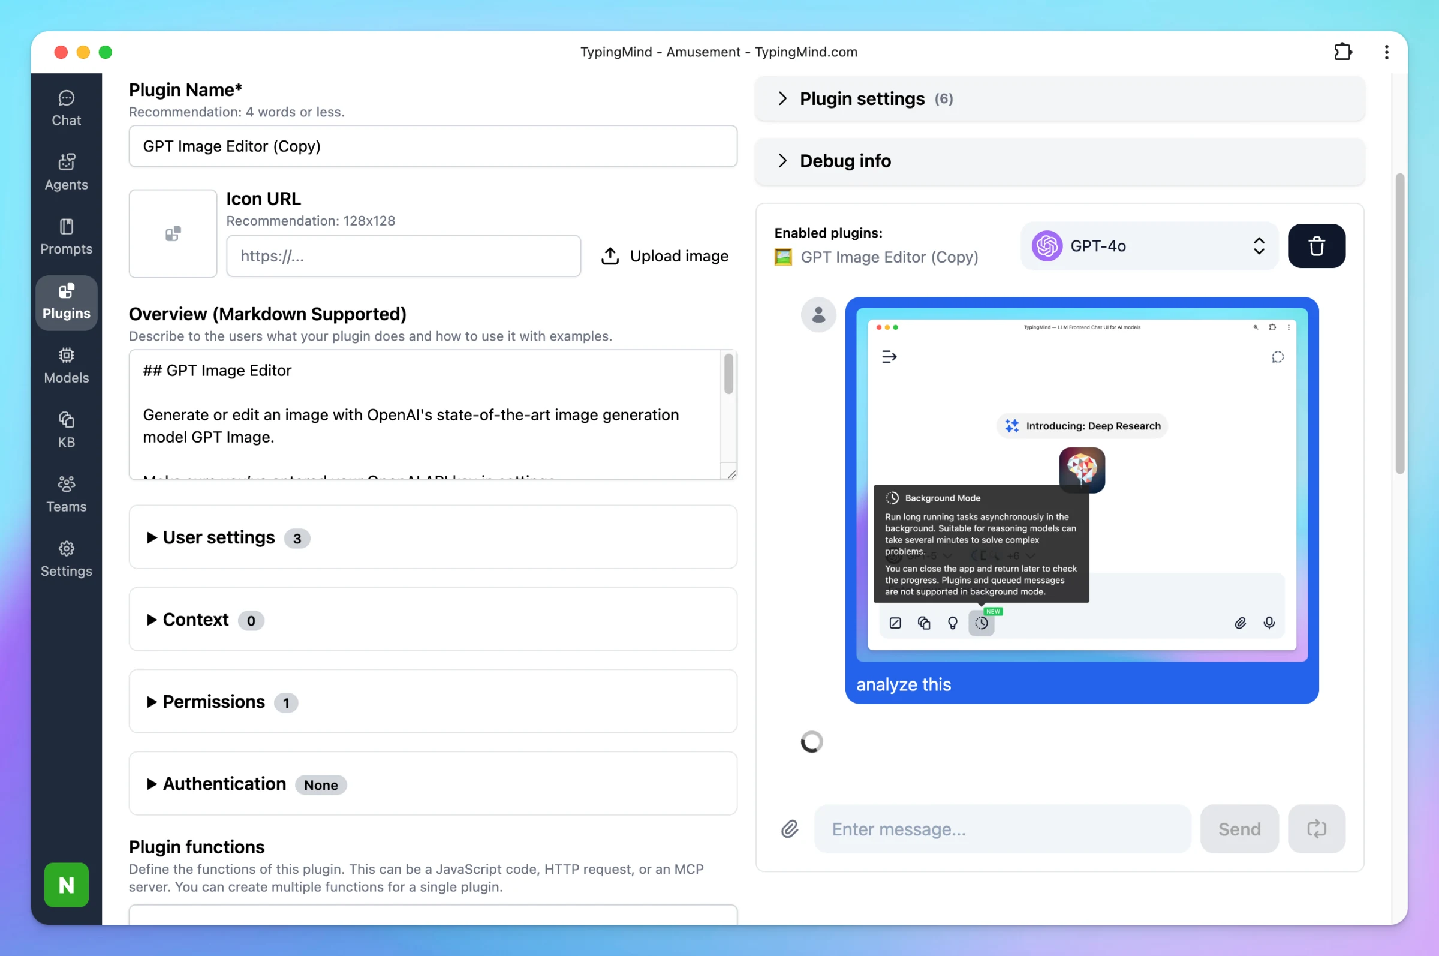The image size is (1439, 956).
Task: Click the GPT Image Editor (Copy) enabled plugin
Action: pos(876,257)
